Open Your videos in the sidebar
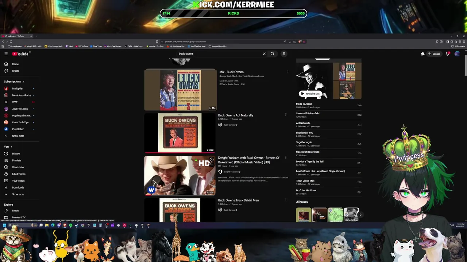The image size is (467, 262). [20, 181]
